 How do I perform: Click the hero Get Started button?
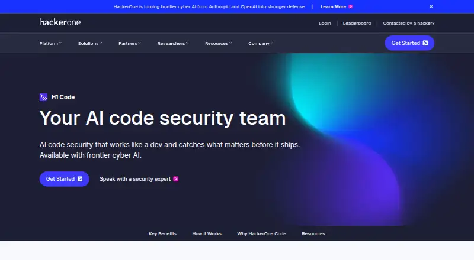pos(64,179)
